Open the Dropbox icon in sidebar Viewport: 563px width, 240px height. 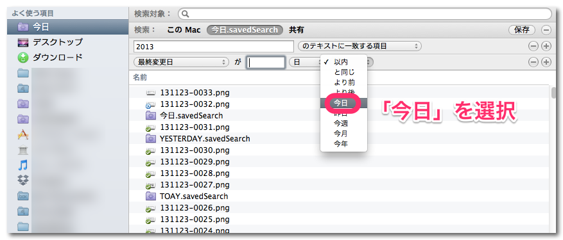click(x=23, y=180)
